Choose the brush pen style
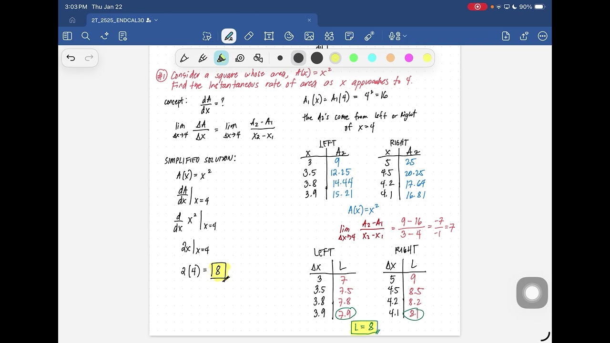 [x=203, y=58]
